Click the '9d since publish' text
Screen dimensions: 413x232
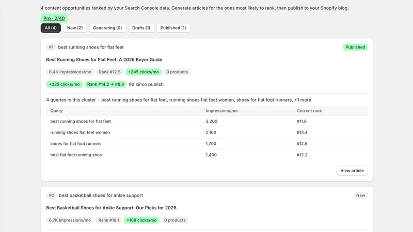click(146, 84)
